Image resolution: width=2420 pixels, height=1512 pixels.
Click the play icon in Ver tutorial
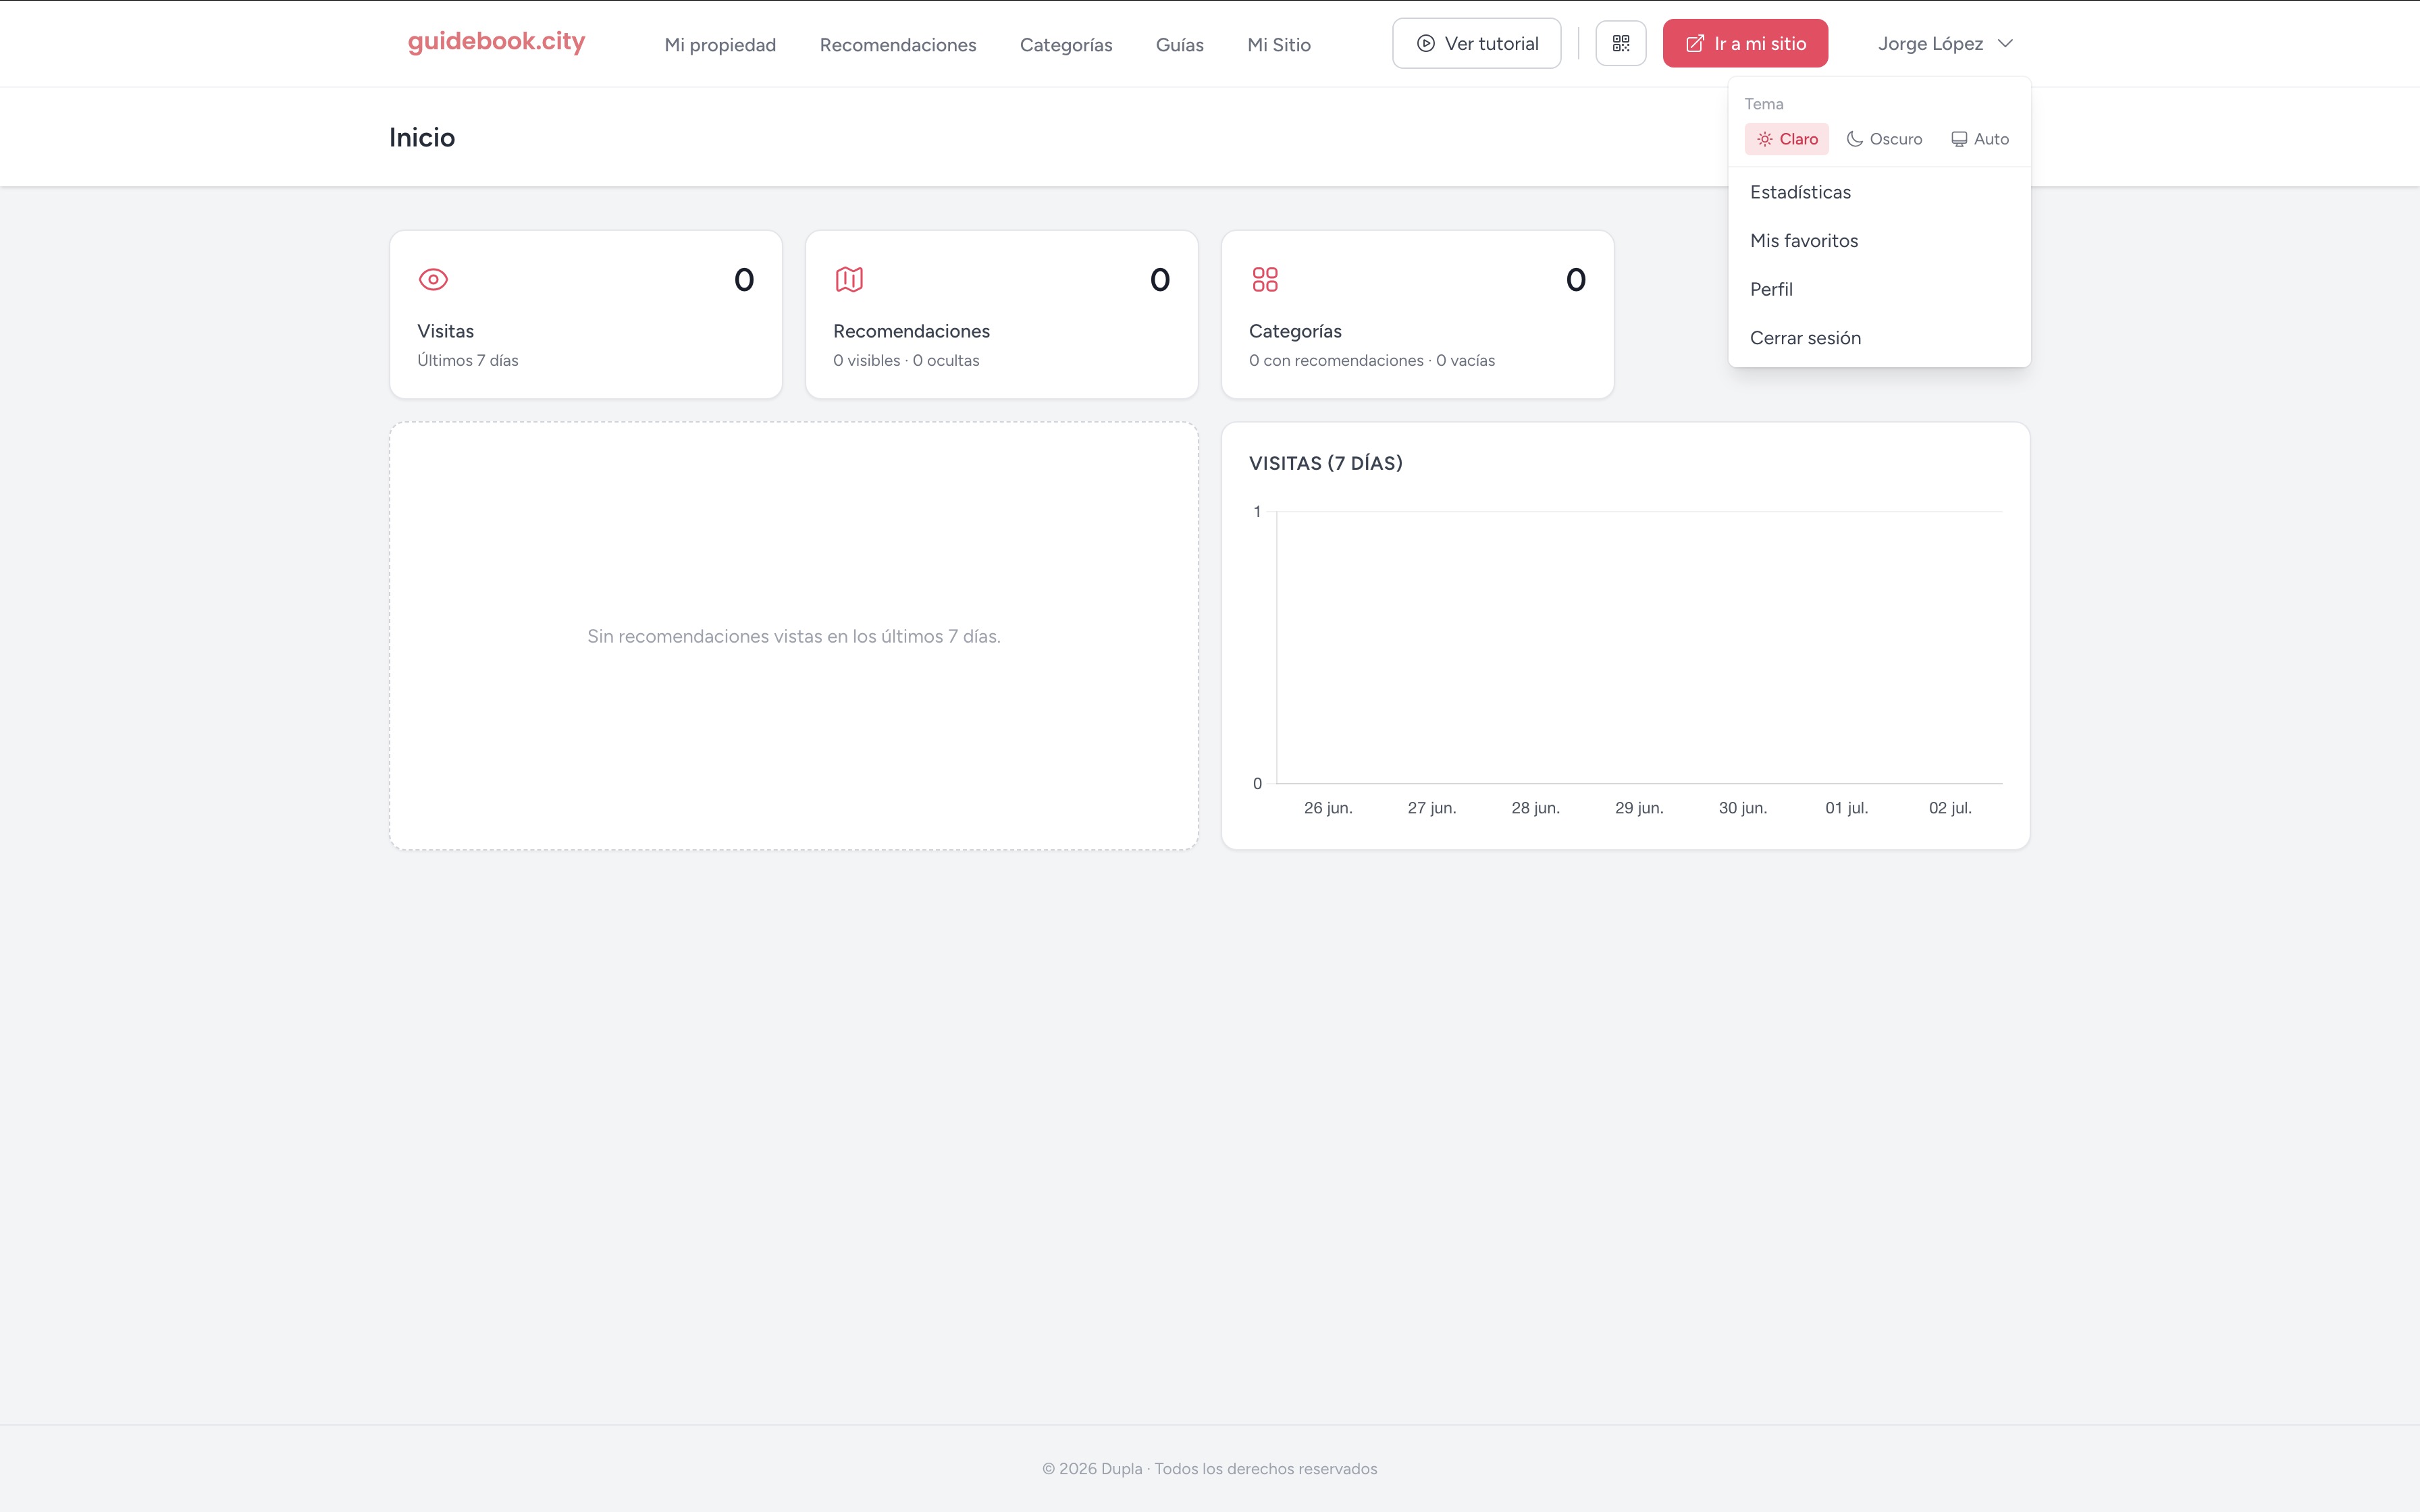click(x=1426, y=43)
